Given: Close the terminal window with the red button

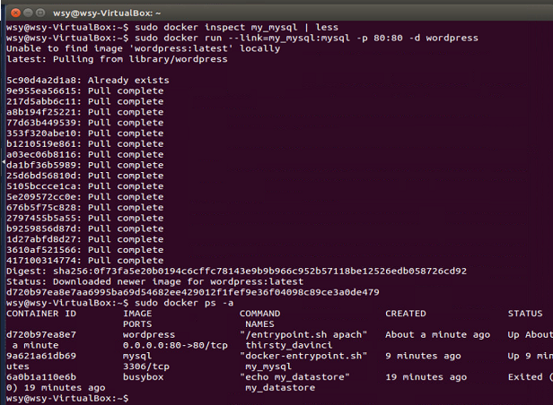Looking at the screenshot, I should (15, 13).
